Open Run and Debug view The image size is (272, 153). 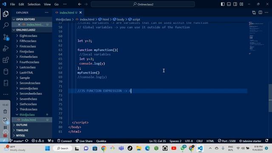point(6,48)
